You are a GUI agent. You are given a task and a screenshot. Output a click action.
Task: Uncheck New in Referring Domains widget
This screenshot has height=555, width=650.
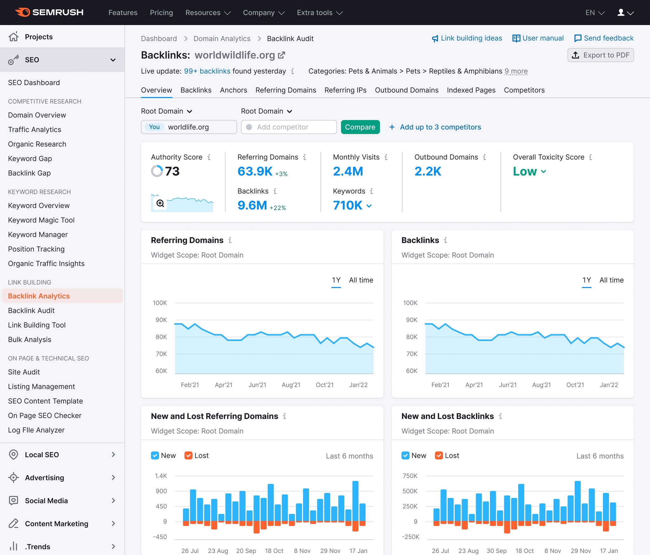click(155, 455)
